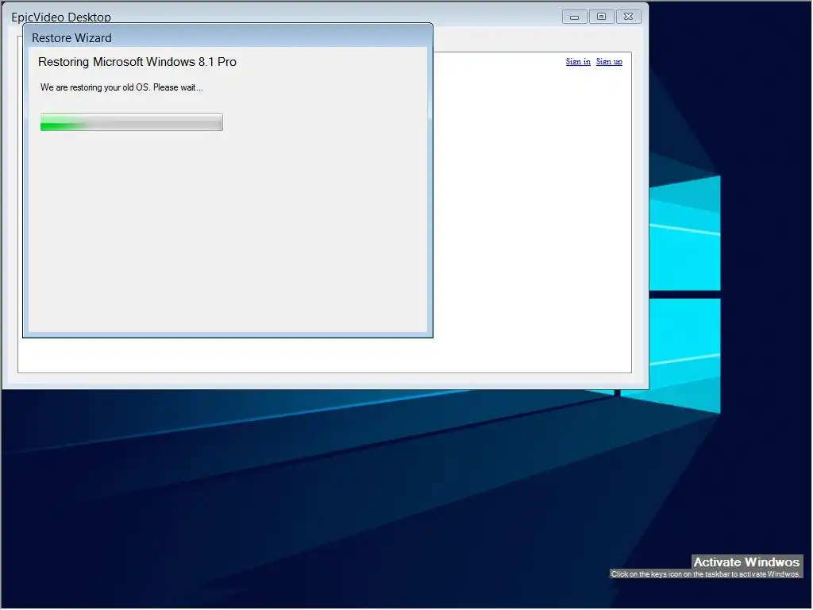This screenshot has height=610, width=813.
Task: Minimize the EpicVideo Desktop window
Action: tap(575, 17)
